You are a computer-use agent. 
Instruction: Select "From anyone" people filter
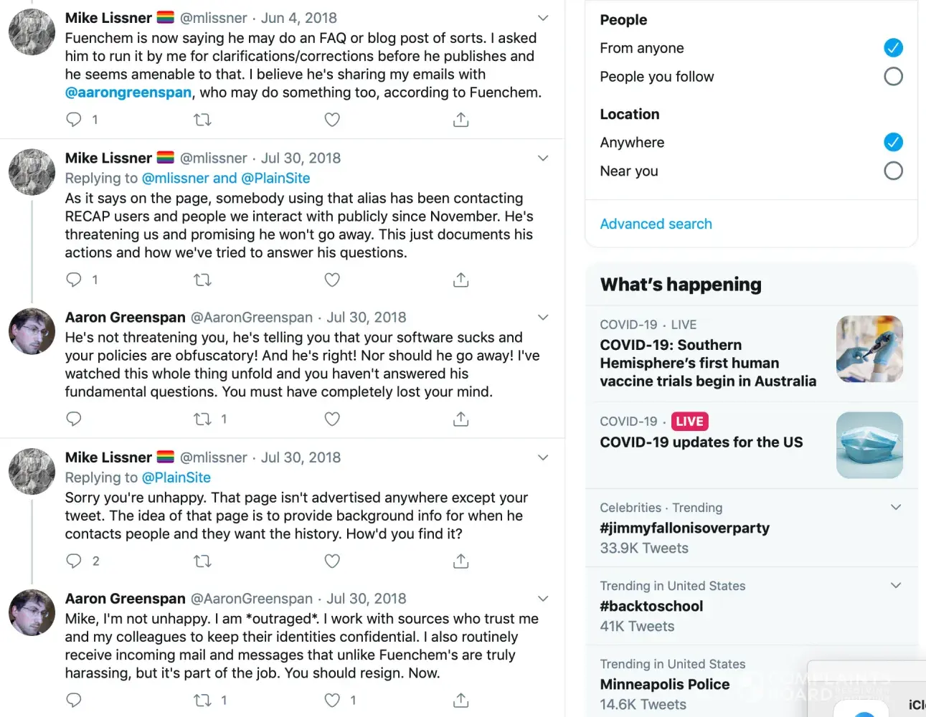[893, 48]
